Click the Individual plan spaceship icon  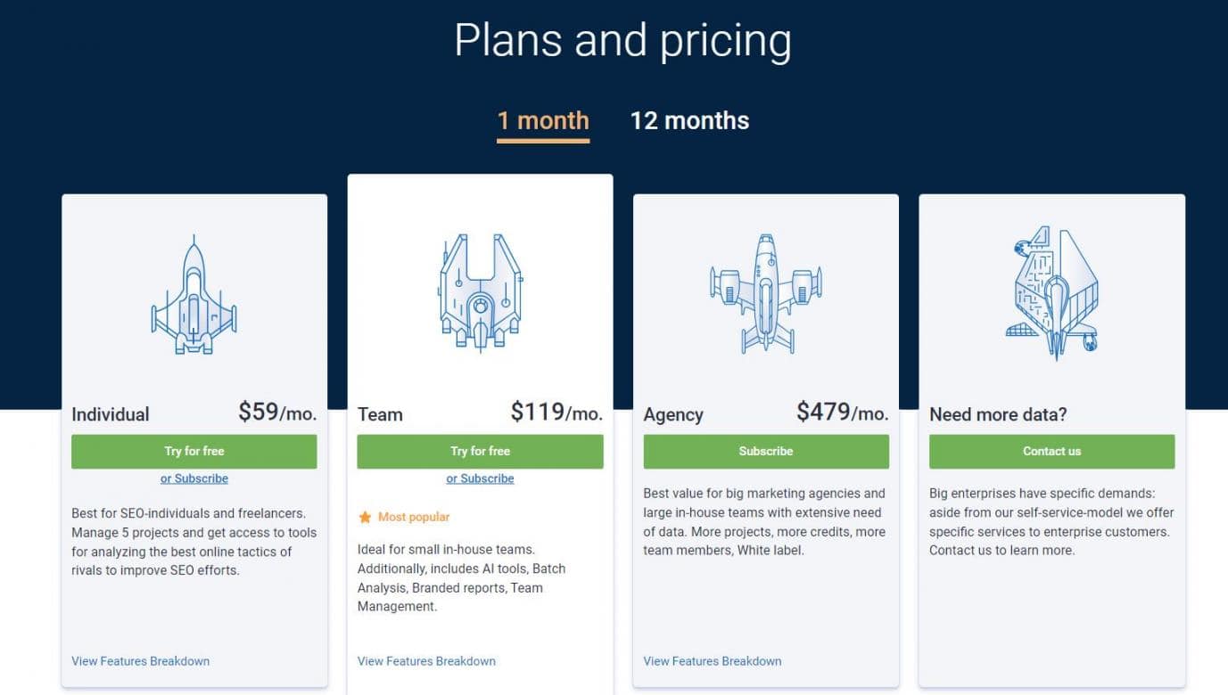[x=194, y=295]
